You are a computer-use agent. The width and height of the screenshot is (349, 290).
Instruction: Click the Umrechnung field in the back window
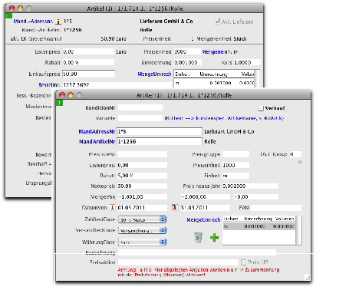(188, 62)
